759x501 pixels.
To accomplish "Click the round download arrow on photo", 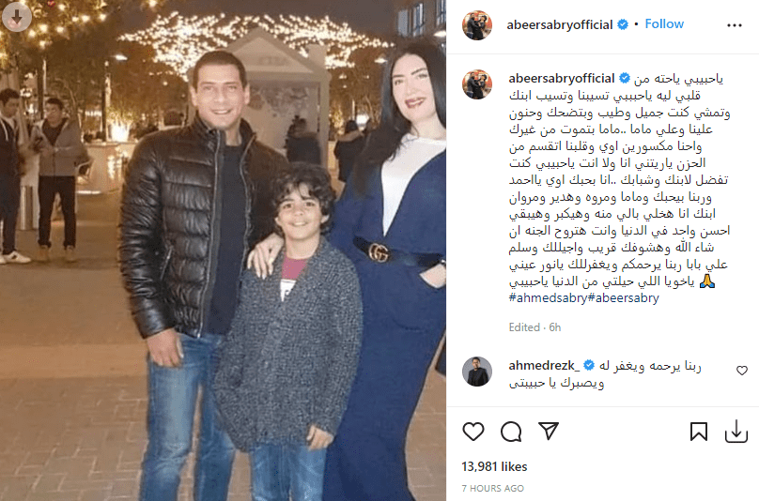I will (x=17, y=18).
